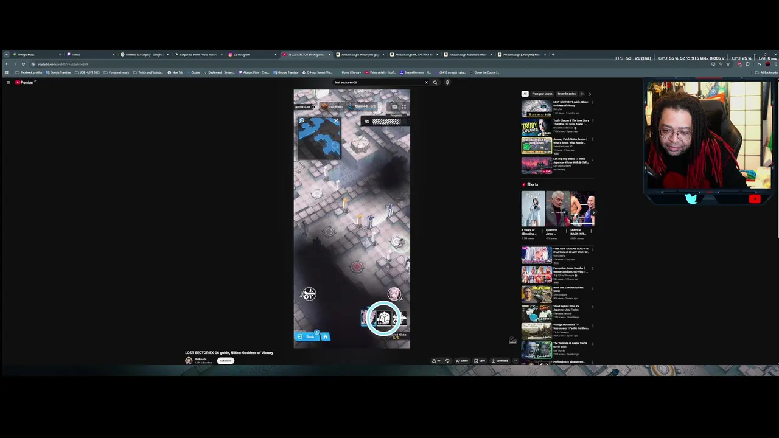779x438 pixels.
Task: Close the Instagram tab
Action: point(275,54)
